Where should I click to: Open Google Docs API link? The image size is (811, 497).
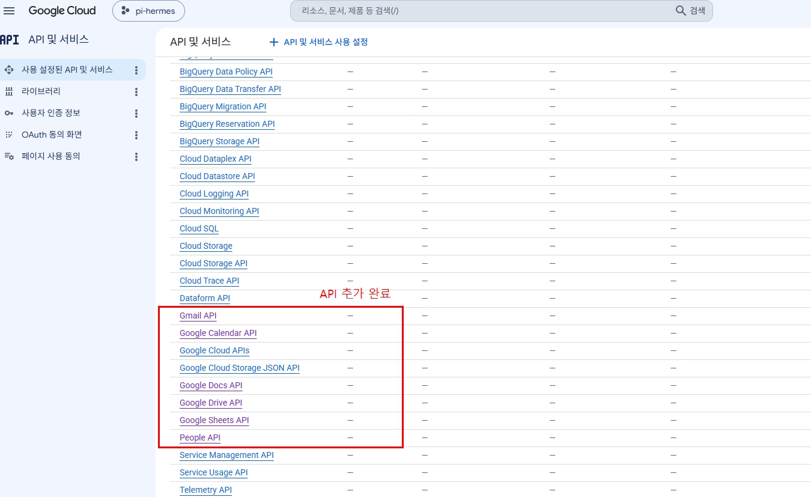point(211,385)
